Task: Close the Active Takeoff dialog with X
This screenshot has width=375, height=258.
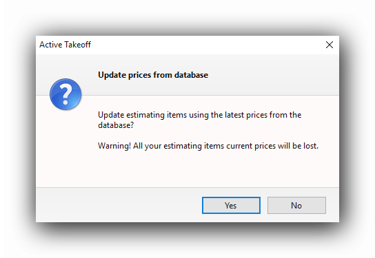Action: (x=330, y=45)
